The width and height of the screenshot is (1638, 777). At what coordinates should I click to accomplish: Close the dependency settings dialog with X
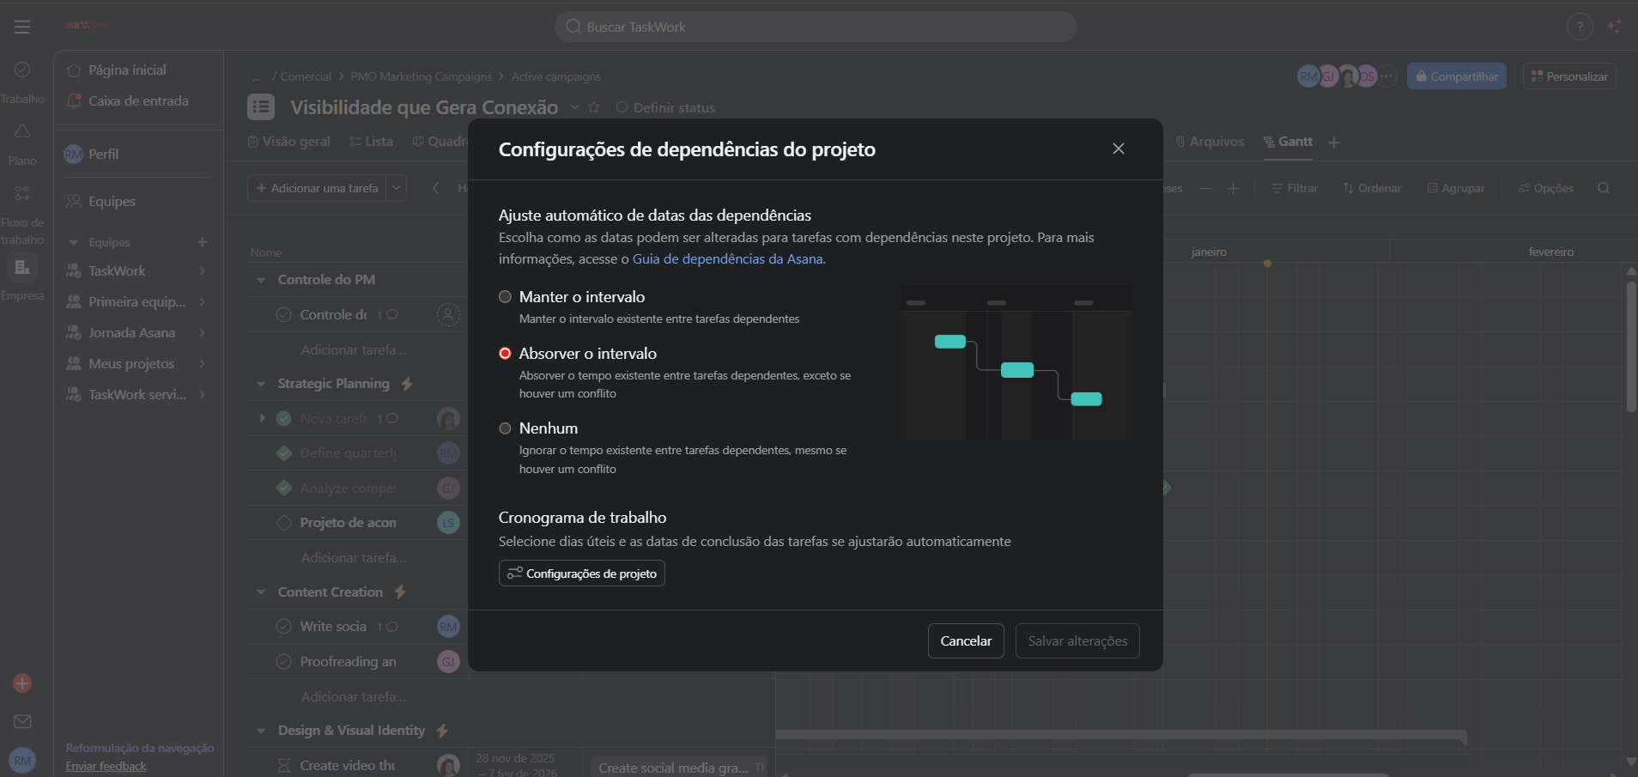(x=1118, y=149)
